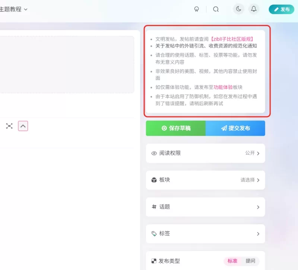Viewport: 298px width, 270px height.
Task: Click the dashed gray upload area
Action: coord(67,64)
